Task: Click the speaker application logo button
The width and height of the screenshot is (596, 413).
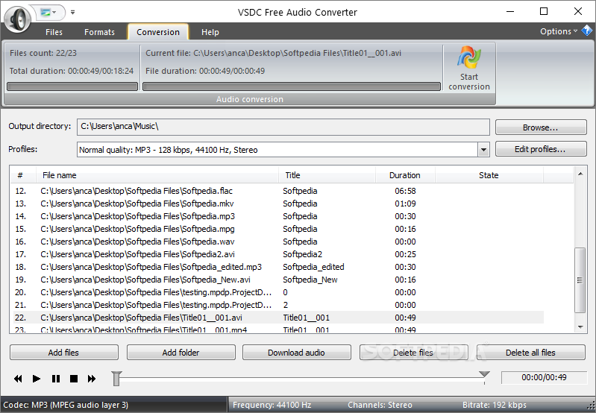Action: tap(17, 18)
